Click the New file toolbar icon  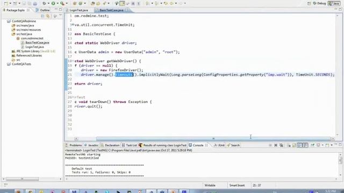6,4
